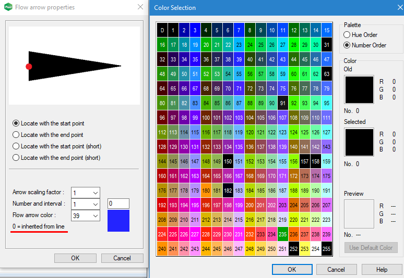
Task: Select 'Locate with the end point' option
Action: 16,135
